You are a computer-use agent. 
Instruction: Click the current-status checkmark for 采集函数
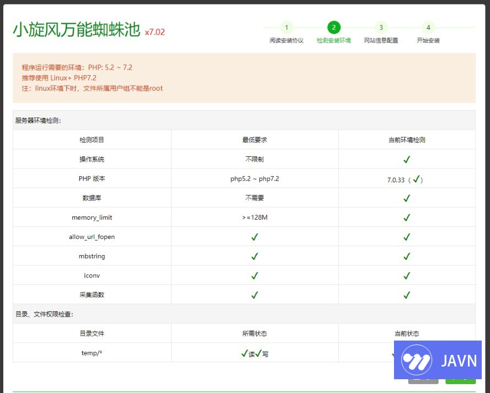(x=407, y=295)
